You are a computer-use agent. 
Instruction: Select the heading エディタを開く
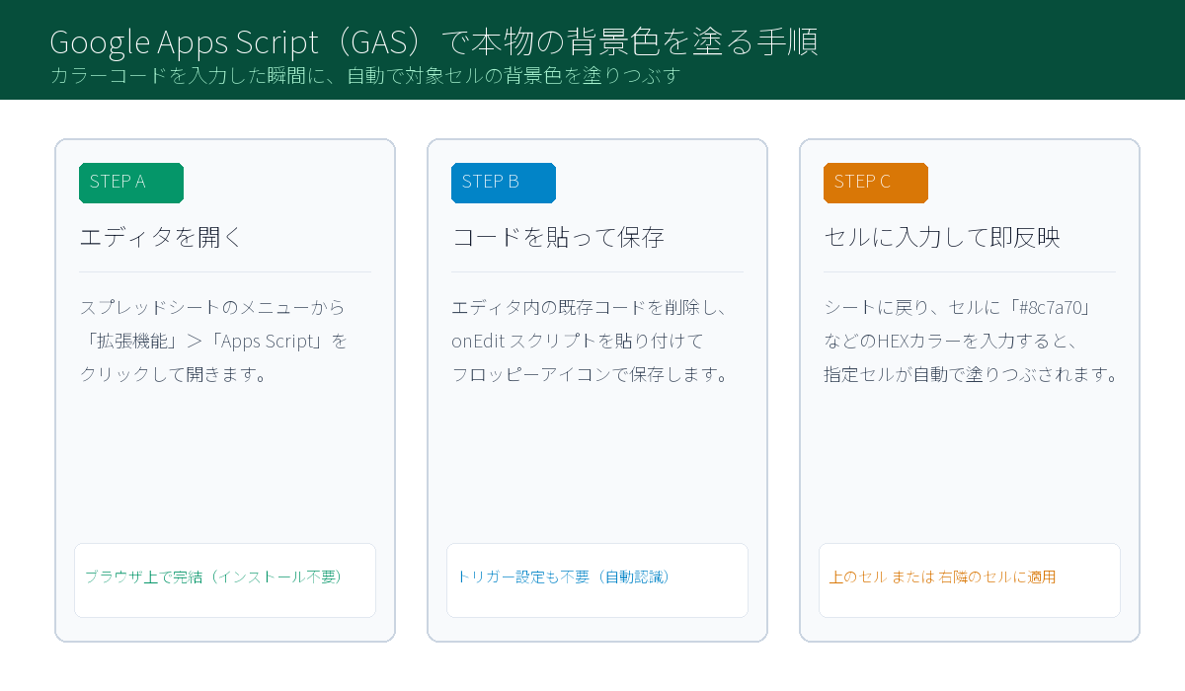coord(161,238)
